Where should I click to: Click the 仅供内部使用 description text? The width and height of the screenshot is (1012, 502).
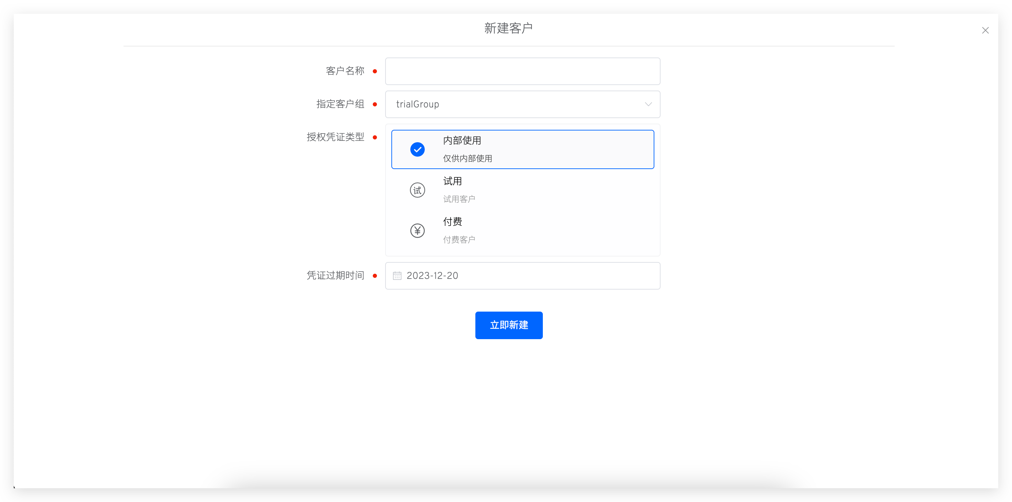(x=467, y=158)
